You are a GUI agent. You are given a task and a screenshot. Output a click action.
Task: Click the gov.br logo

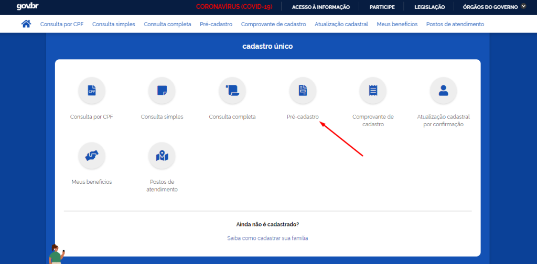point(27,7)
